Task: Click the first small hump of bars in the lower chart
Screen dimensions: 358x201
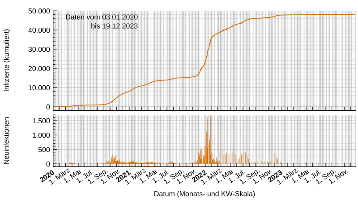Action: click(114, 159)
